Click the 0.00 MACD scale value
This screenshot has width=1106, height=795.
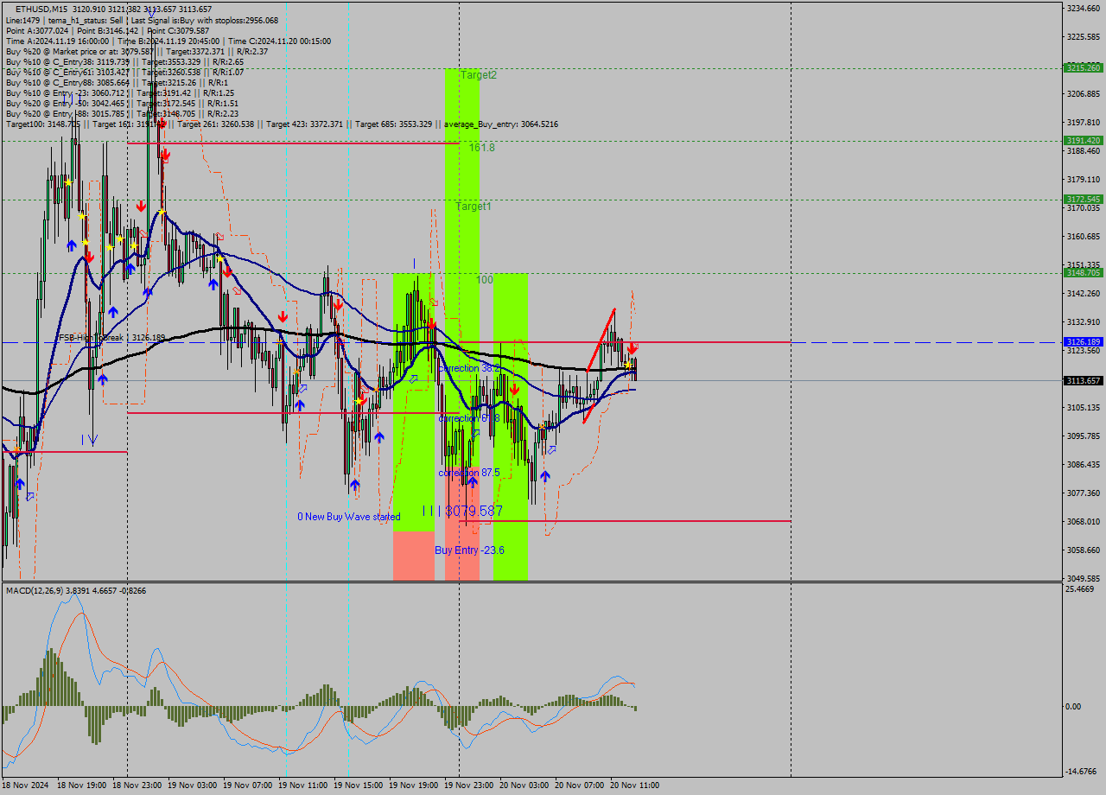(1074, 706)
